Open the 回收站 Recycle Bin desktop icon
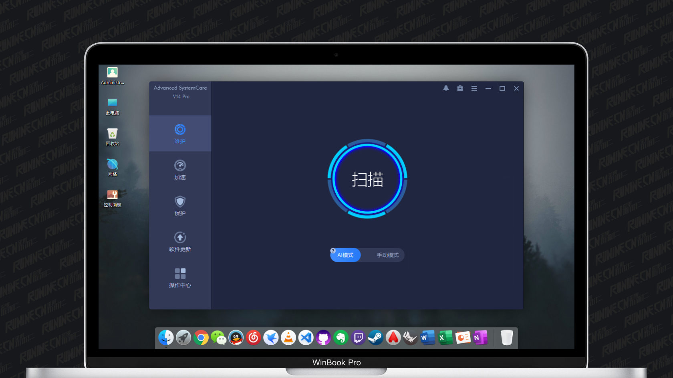Image resolution: width=673 pixels, height=378 pixels. [x=112, y=136]
